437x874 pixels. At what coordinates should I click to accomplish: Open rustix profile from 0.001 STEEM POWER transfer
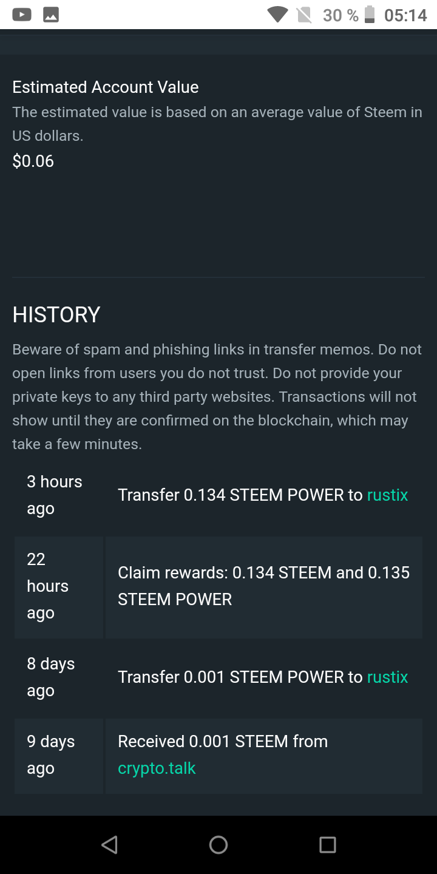point(387,677)
